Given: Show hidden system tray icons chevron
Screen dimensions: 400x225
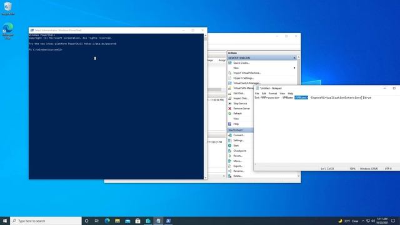Looking at the screenshot, I should pyautogui.click(x=362, y=221).
